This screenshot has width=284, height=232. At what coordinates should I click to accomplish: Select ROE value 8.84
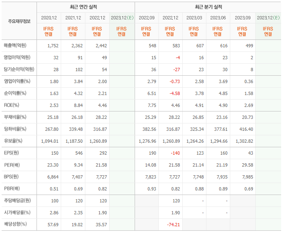tap(78, 105)
